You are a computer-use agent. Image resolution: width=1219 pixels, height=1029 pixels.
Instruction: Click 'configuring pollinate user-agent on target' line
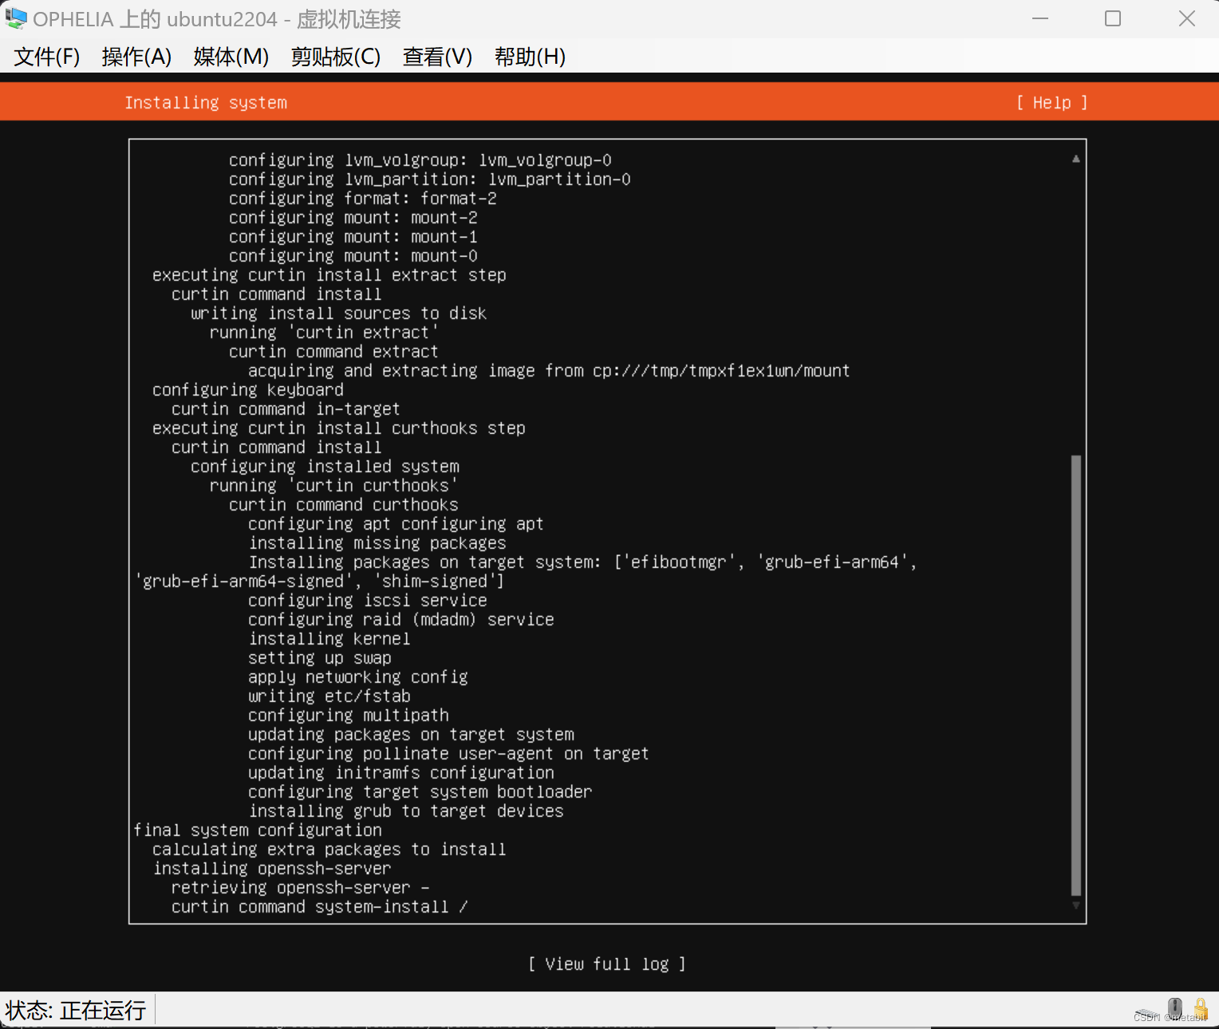click(x=448, y=754)
